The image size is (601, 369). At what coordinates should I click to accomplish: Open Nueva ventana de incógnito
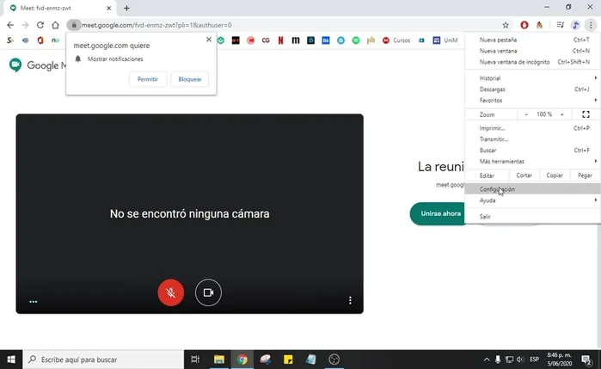(533, 62)
